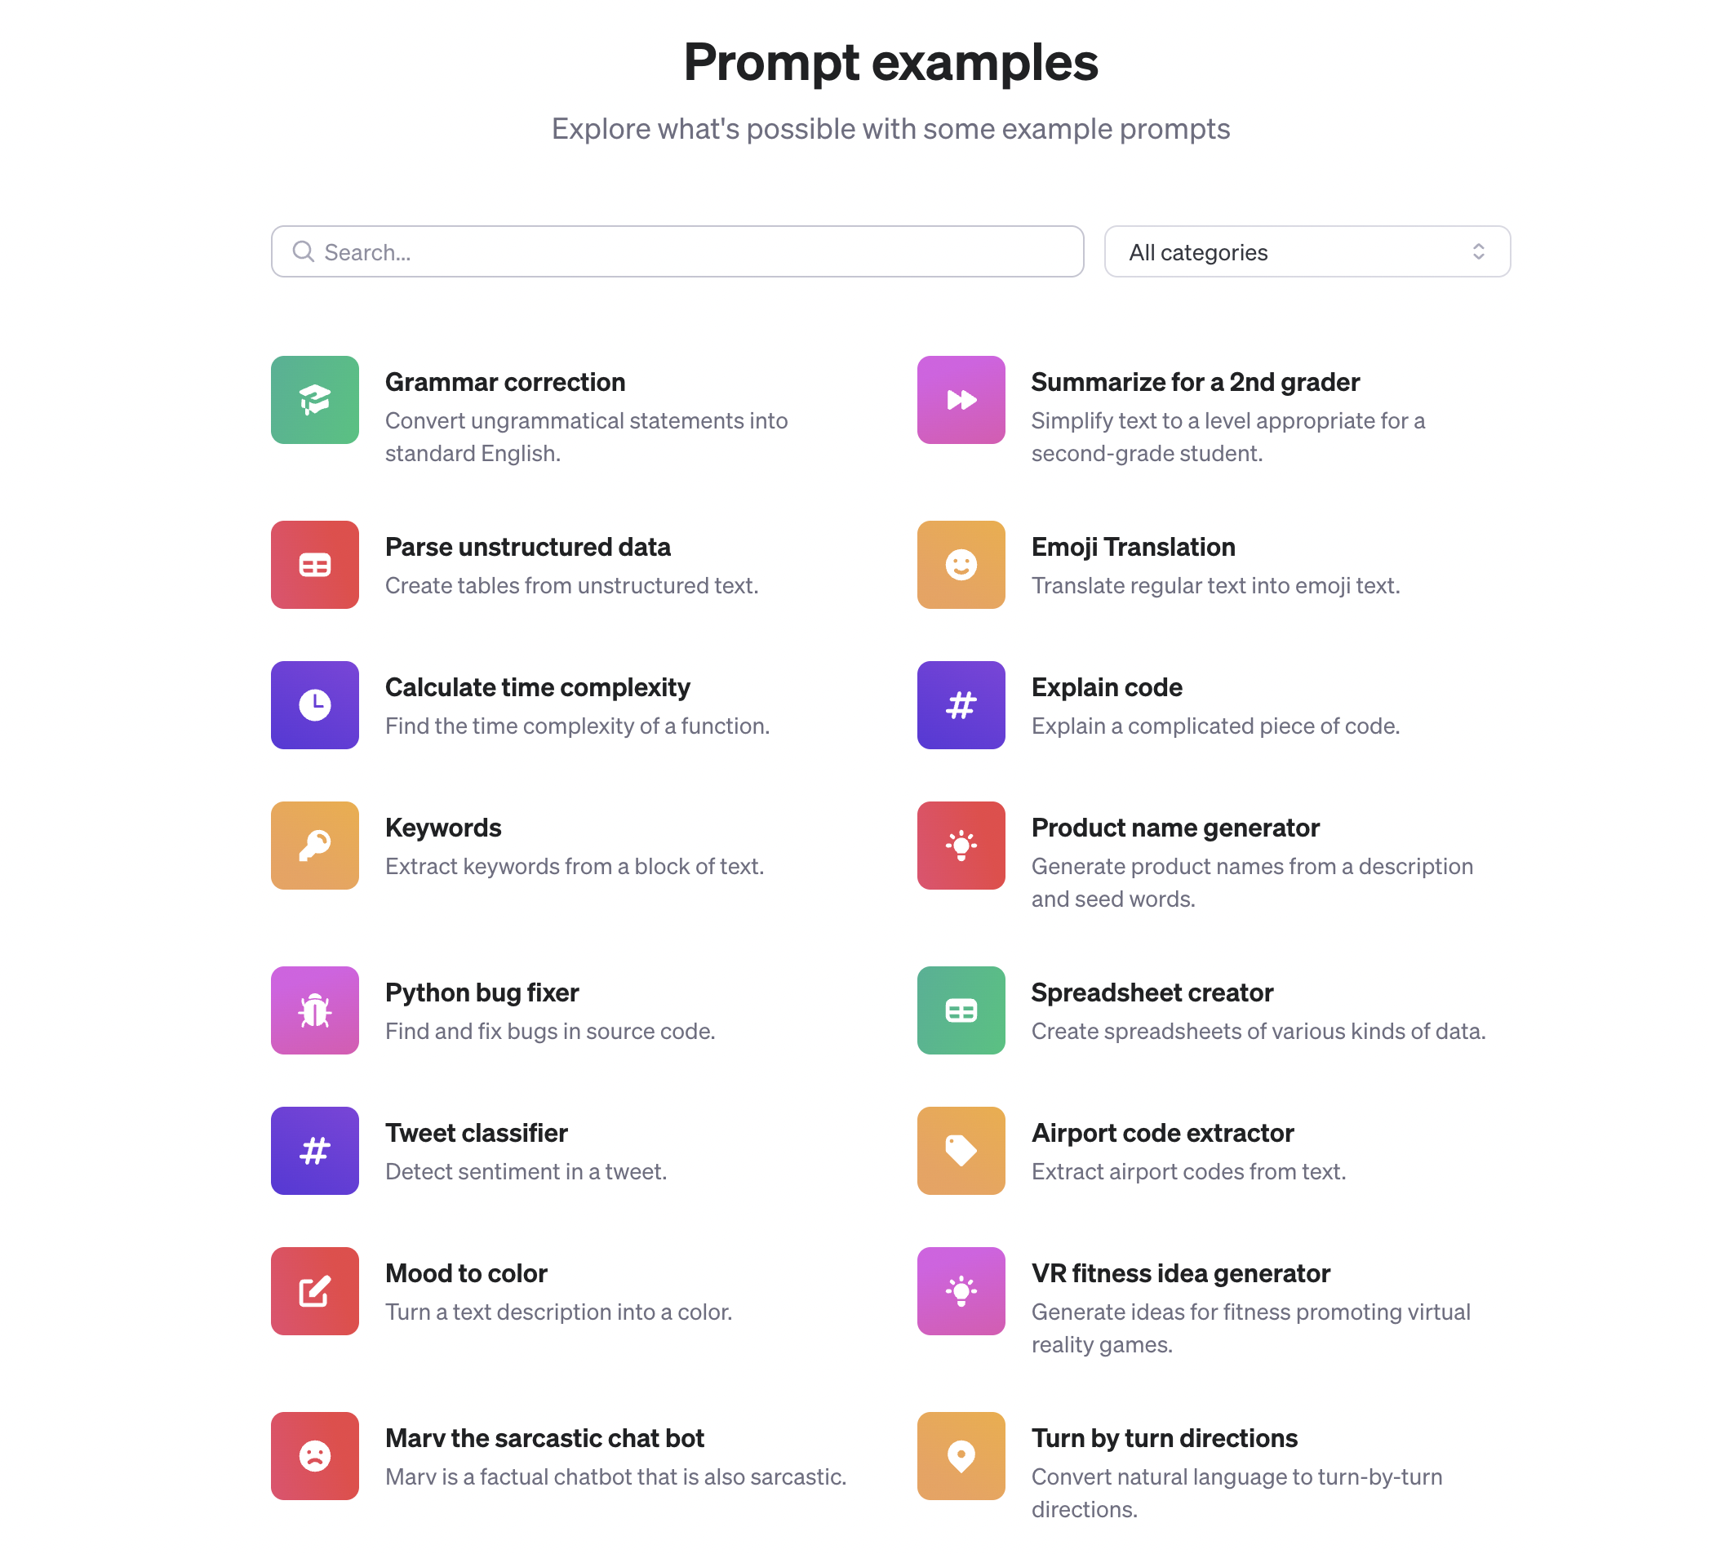Open the green Spreadsheet creator table icon
The height and width of the screenshot is (1554, 1709).
click(x=961, y=1010)
